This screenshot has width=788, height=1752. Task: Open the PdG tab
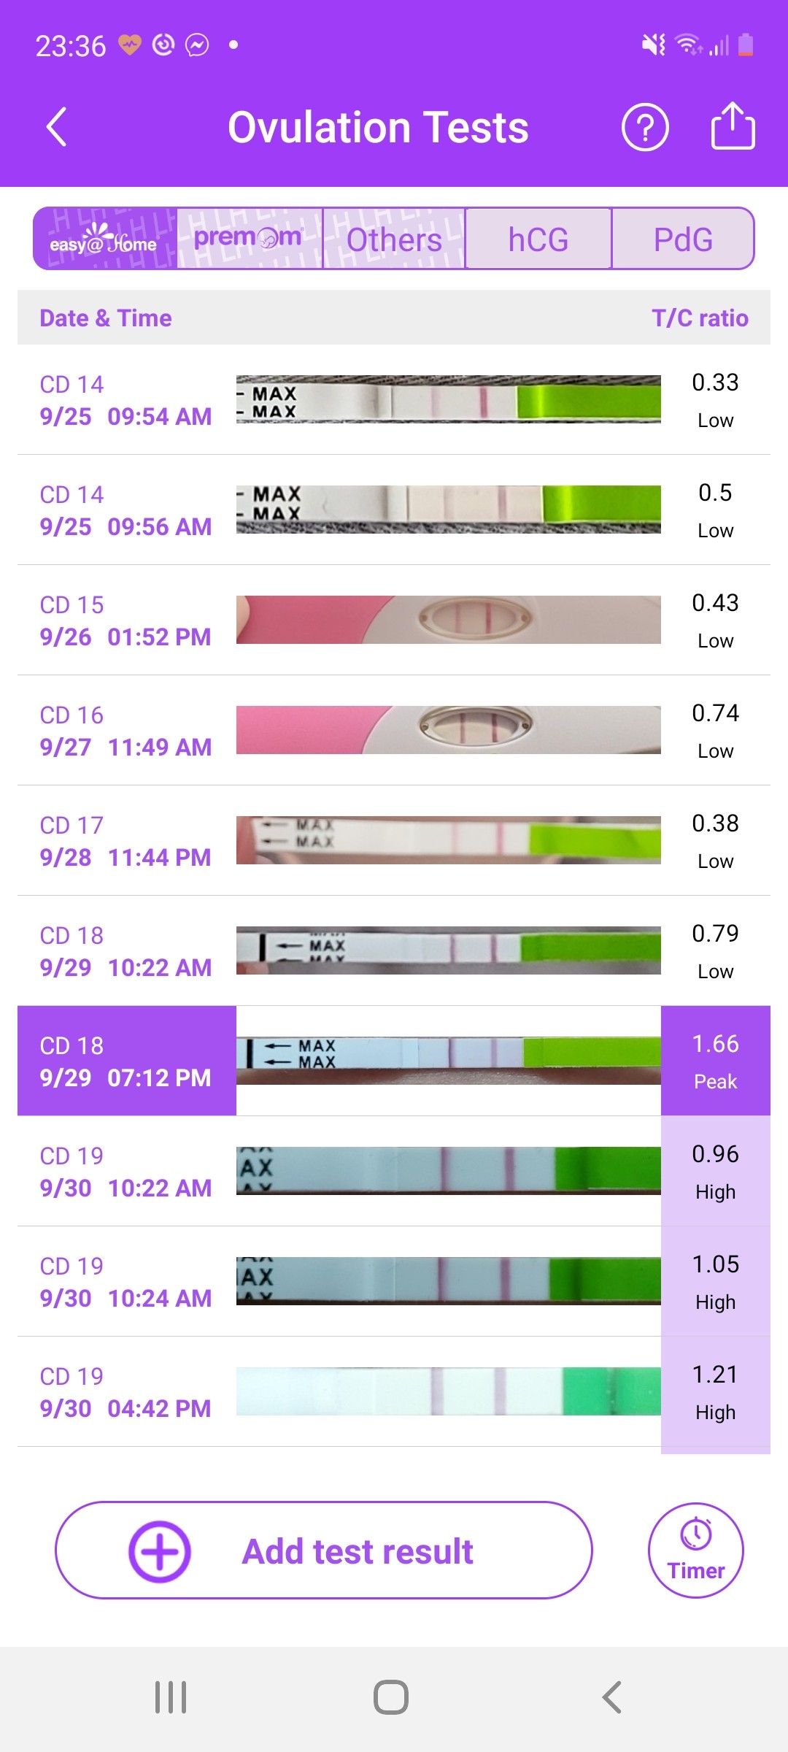[683, 239]
